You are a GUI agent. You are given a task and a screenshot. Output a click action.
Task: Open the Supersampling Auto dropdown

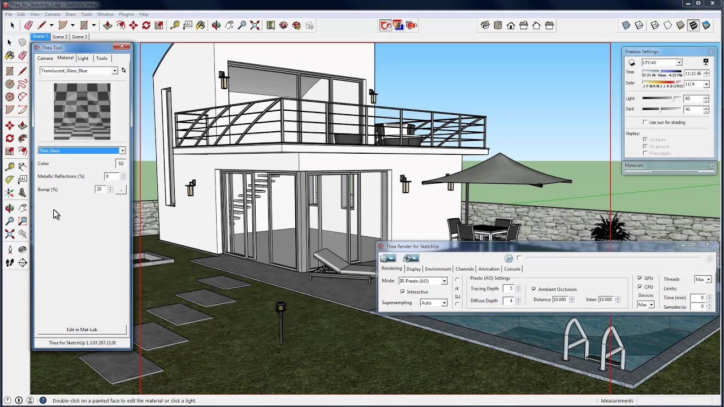pos(434,303)
